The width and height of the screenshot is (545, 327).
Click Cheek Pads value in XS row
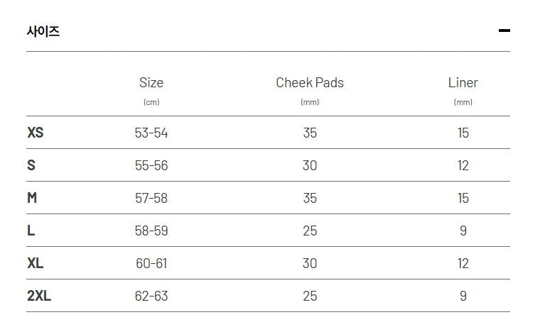tap(310, 133)
